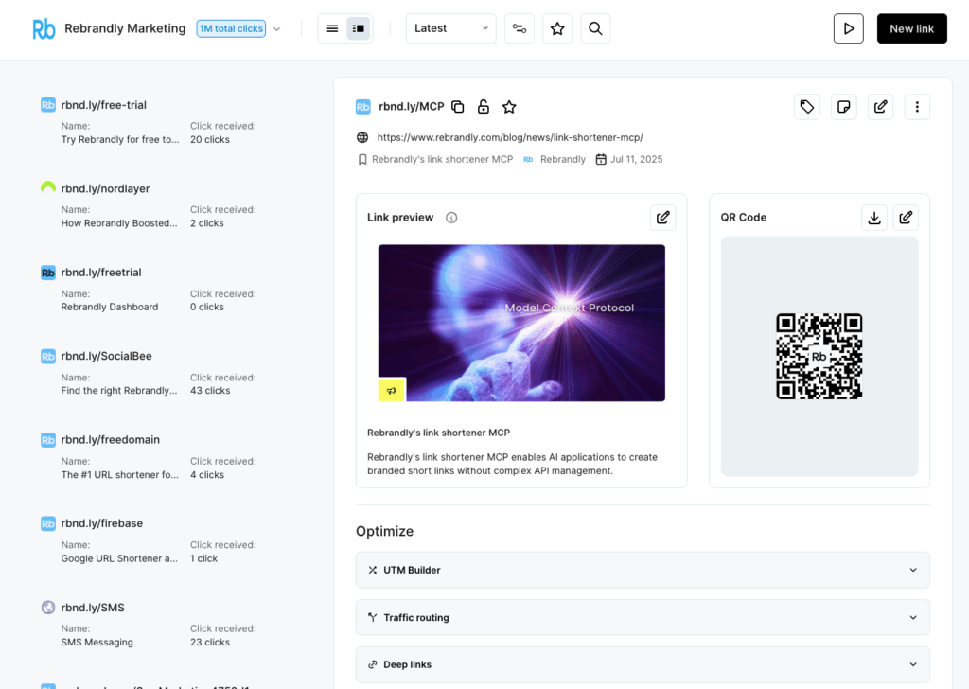
Task: Click the Model Context Protocol preview image
Action: point(521,323)
